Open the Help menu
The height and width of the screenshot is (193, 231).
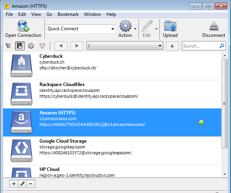pos(111,14)
